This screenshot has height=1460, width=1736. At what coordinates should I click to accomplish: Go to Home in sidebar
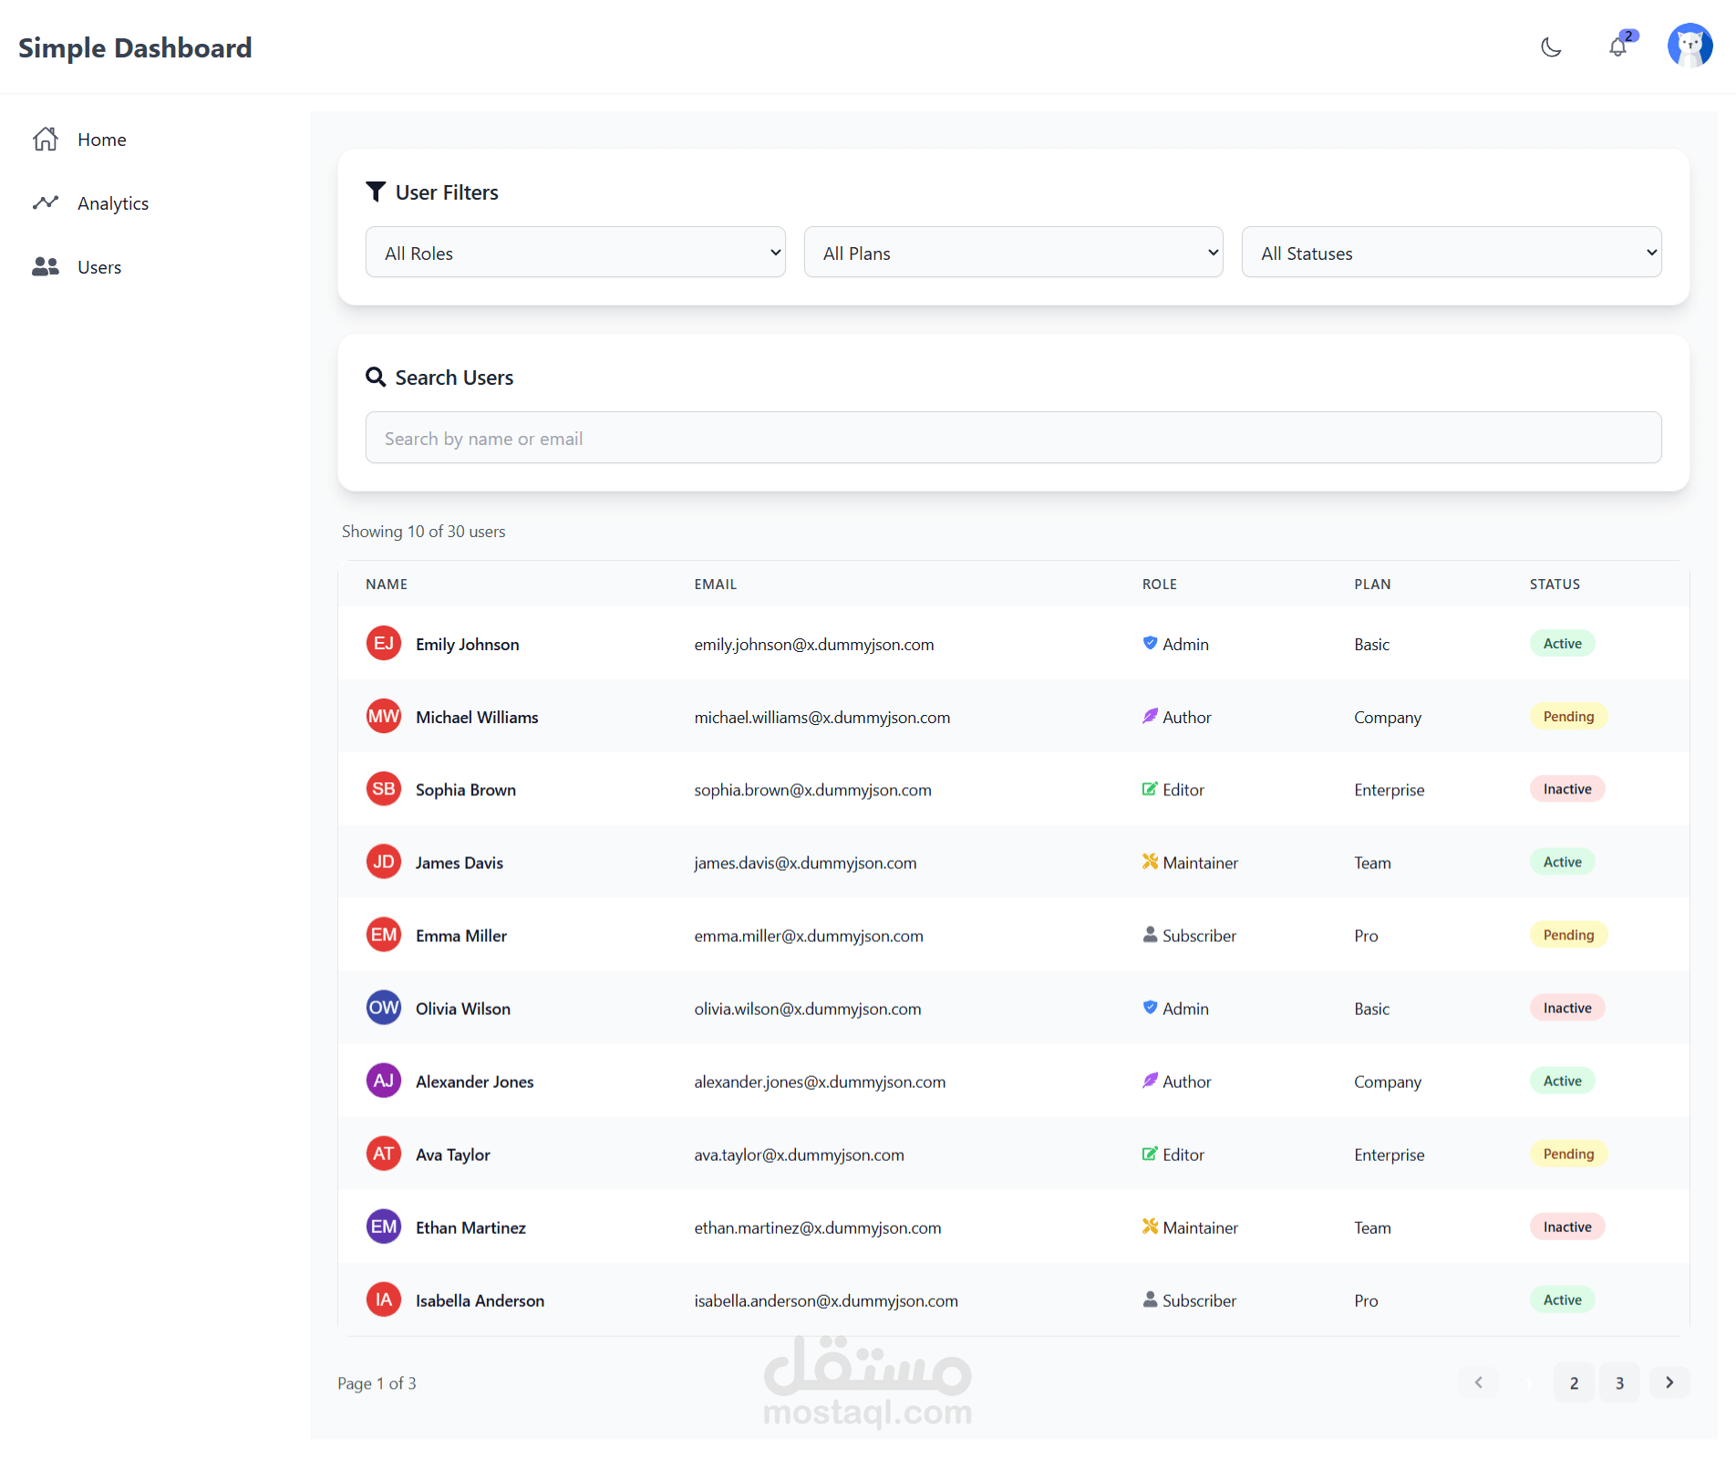pyautogui.click(x=102, y=140)
